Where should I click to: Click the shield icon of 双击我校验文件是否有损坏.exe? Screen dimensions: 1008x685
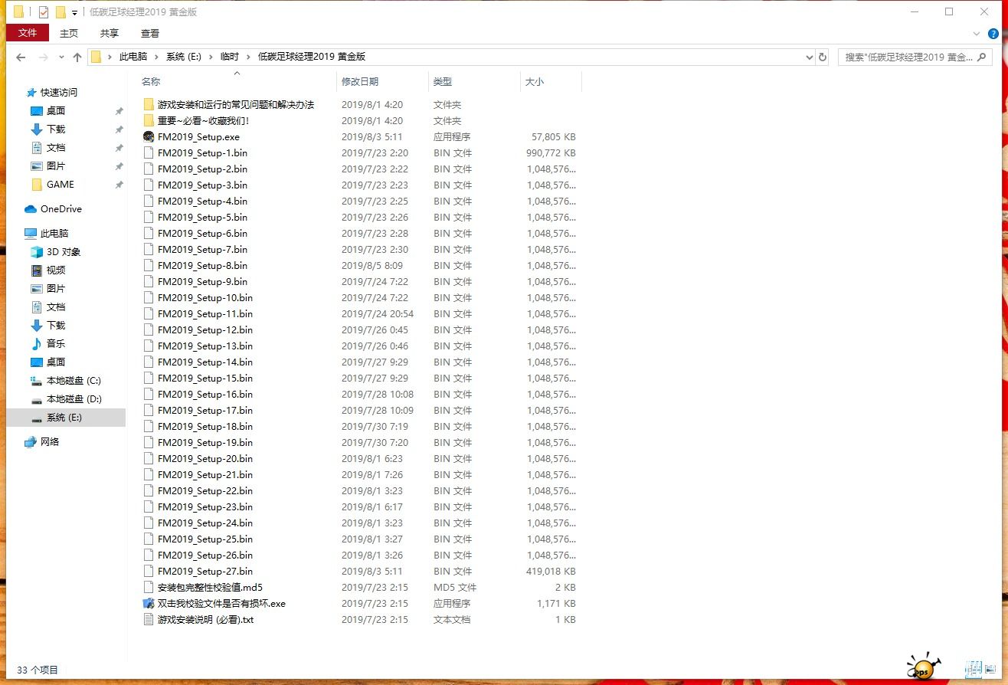click(x=149, y=603)
